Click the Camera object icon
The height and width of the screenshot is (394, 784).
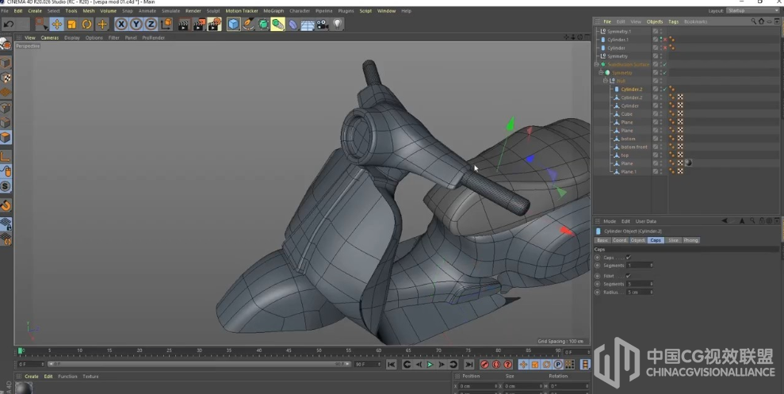(323, 24)
